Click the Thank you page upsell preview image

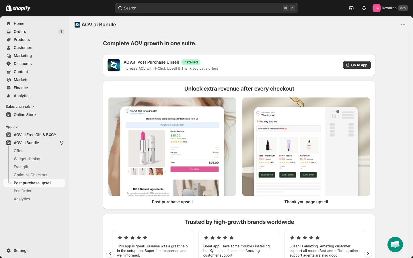306,146
